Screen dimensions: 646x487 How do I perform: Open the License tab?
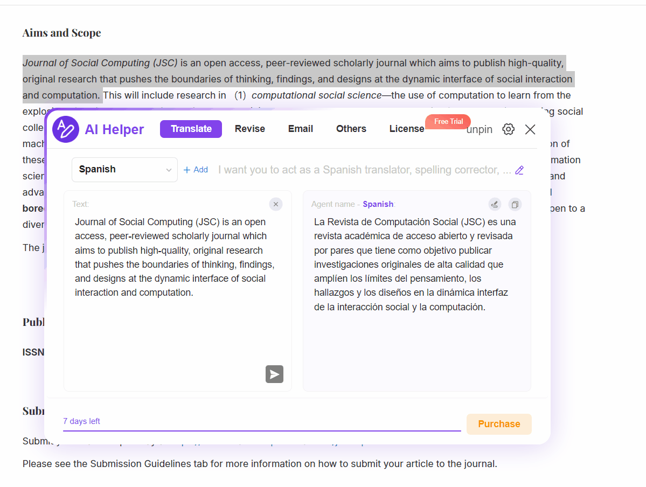pos(407,129)
